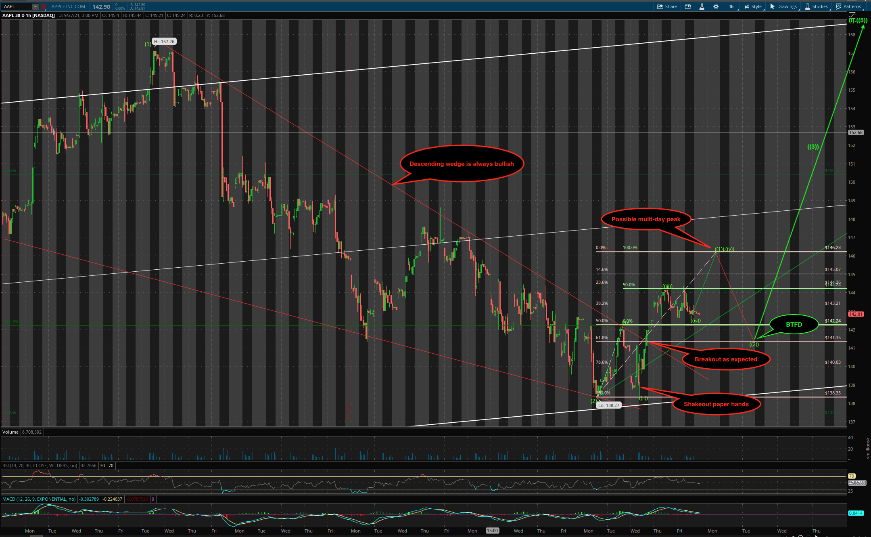Open the Drawings tools menu
The height and width of the screenshot is (537, 871).
(x=783, y=6)
